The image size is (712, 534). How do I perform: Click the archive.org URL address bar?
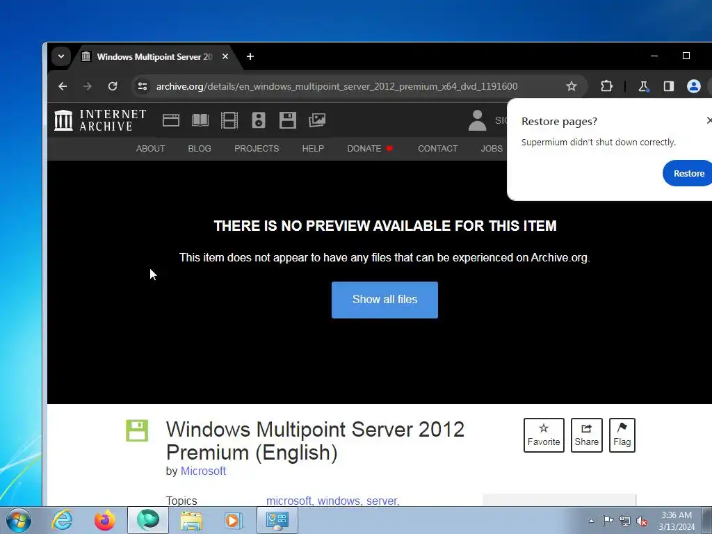(x=337, y=86)
